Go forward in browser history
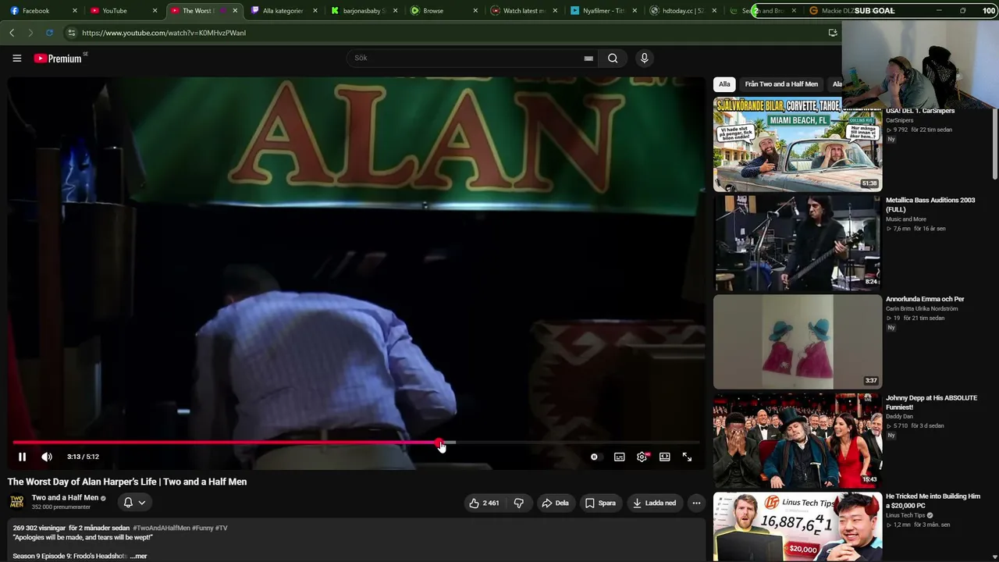Image resolution: width=999 pixels, height=562 pixels. coord(30,33)
